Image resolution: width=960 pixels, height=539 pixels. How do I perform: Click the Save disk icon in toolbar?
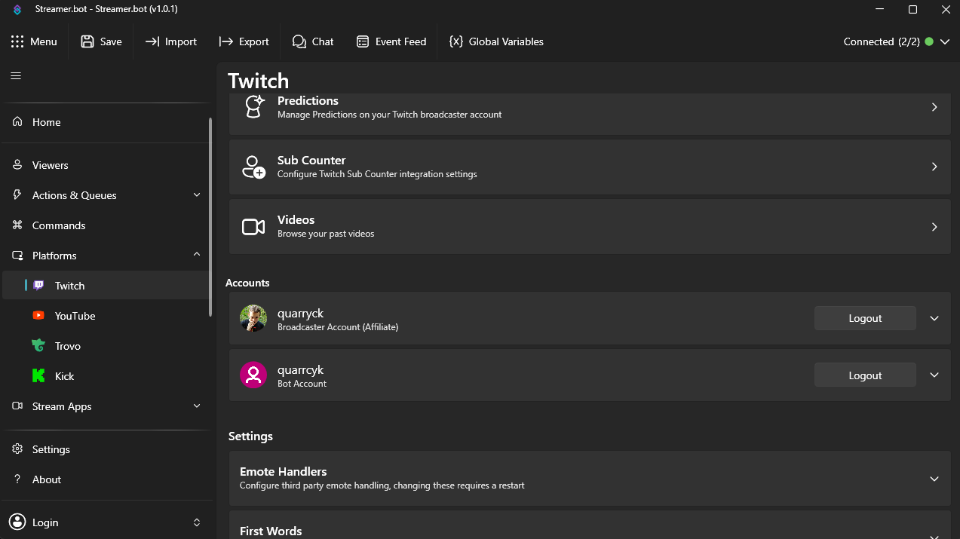point(87,41)
